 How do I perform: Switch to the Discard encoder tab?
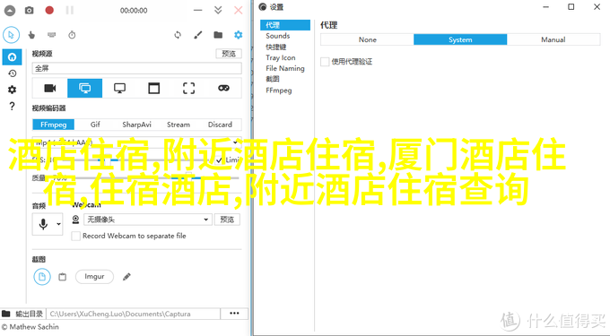220,125
